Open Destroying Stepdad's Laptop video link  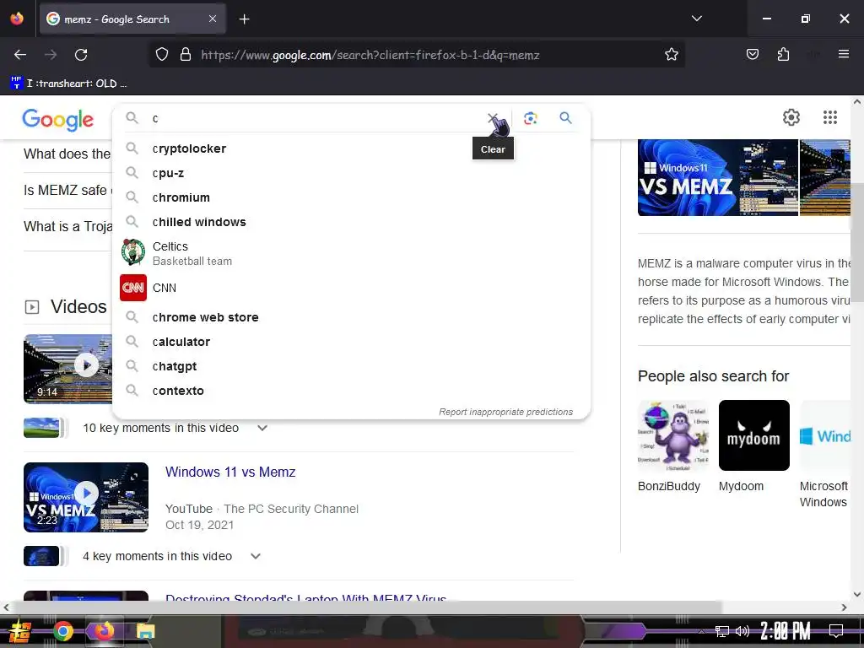point(305,597)
